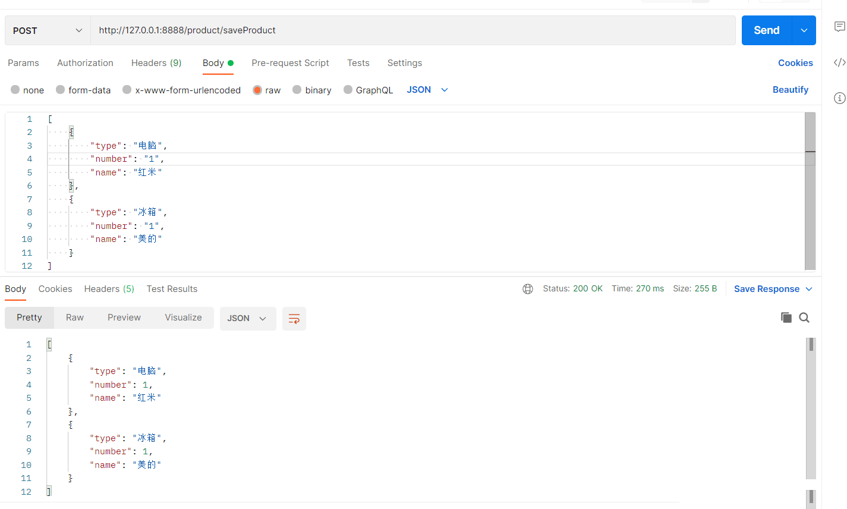The height and width of the screenshot is (509, 847).
Task: Click the Send button
Action: tap(767, 30)
